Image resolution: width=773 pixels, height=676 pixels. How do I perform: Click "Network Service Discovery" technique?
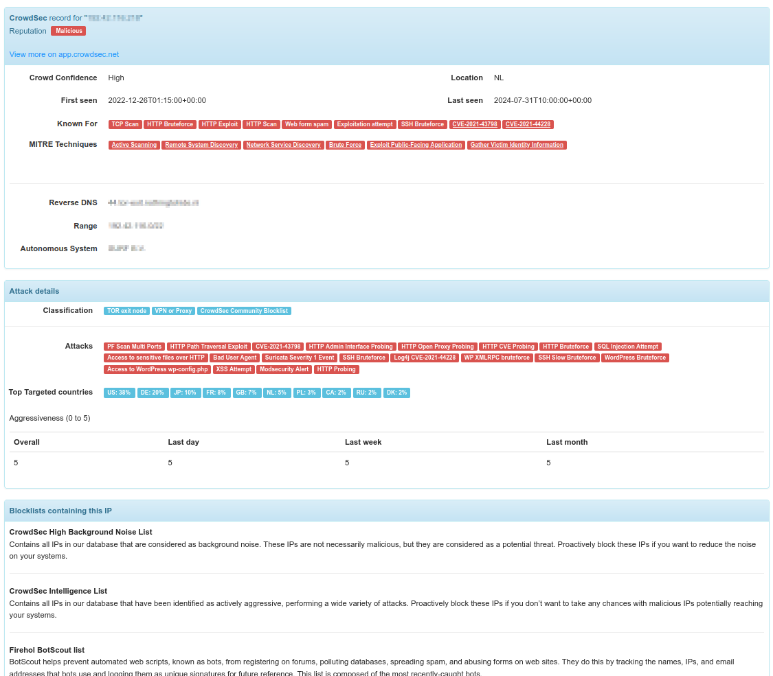coord(283,145)
